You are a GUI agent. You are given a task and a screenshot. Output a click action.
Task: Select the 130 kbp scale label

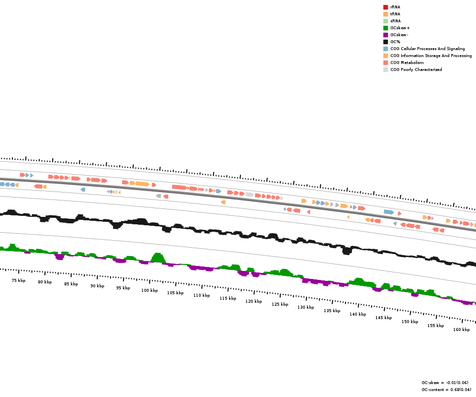click(x=305, y=307)
